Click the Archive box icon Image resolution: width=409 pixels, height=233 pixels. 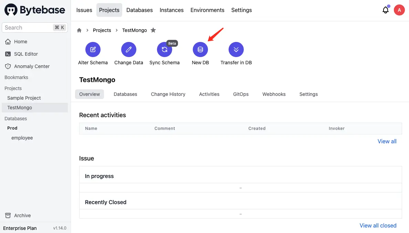[x=8, y=215]
